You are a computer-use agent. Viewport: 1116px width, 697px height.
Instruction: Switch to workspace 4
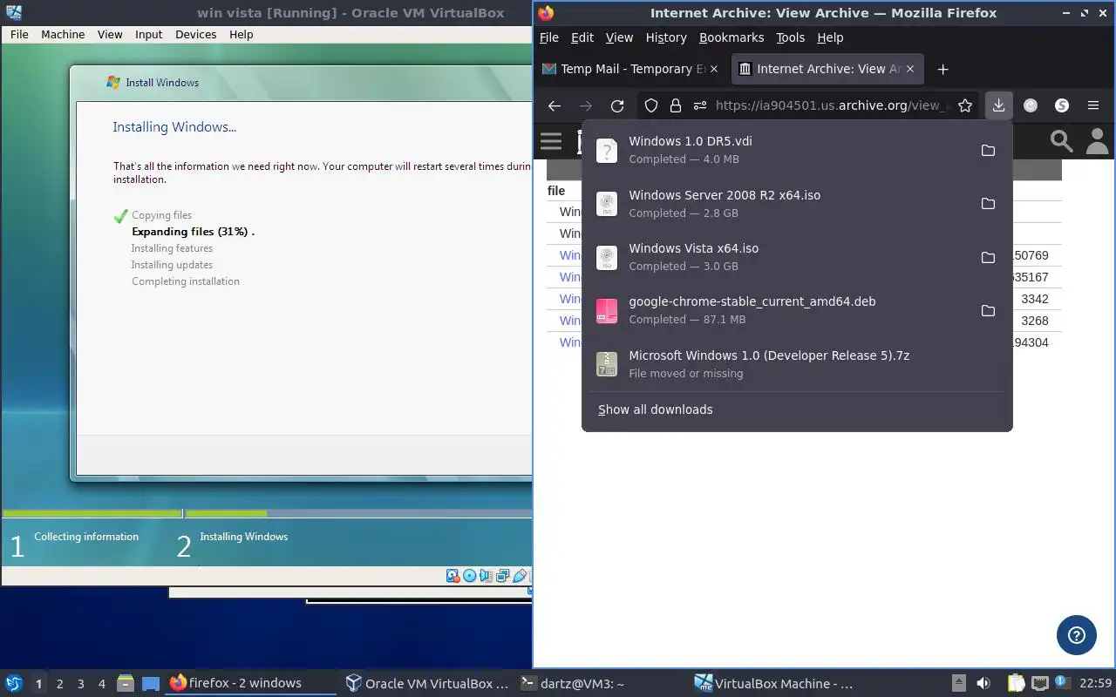coord(101,684)
